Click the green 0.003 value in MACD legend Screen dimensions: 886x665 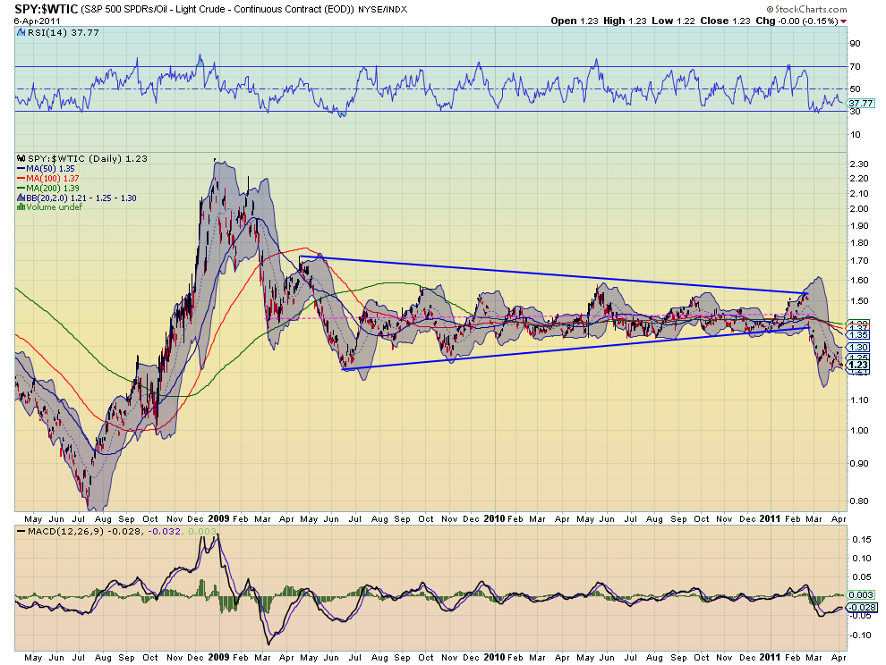(x=201, y=531)
